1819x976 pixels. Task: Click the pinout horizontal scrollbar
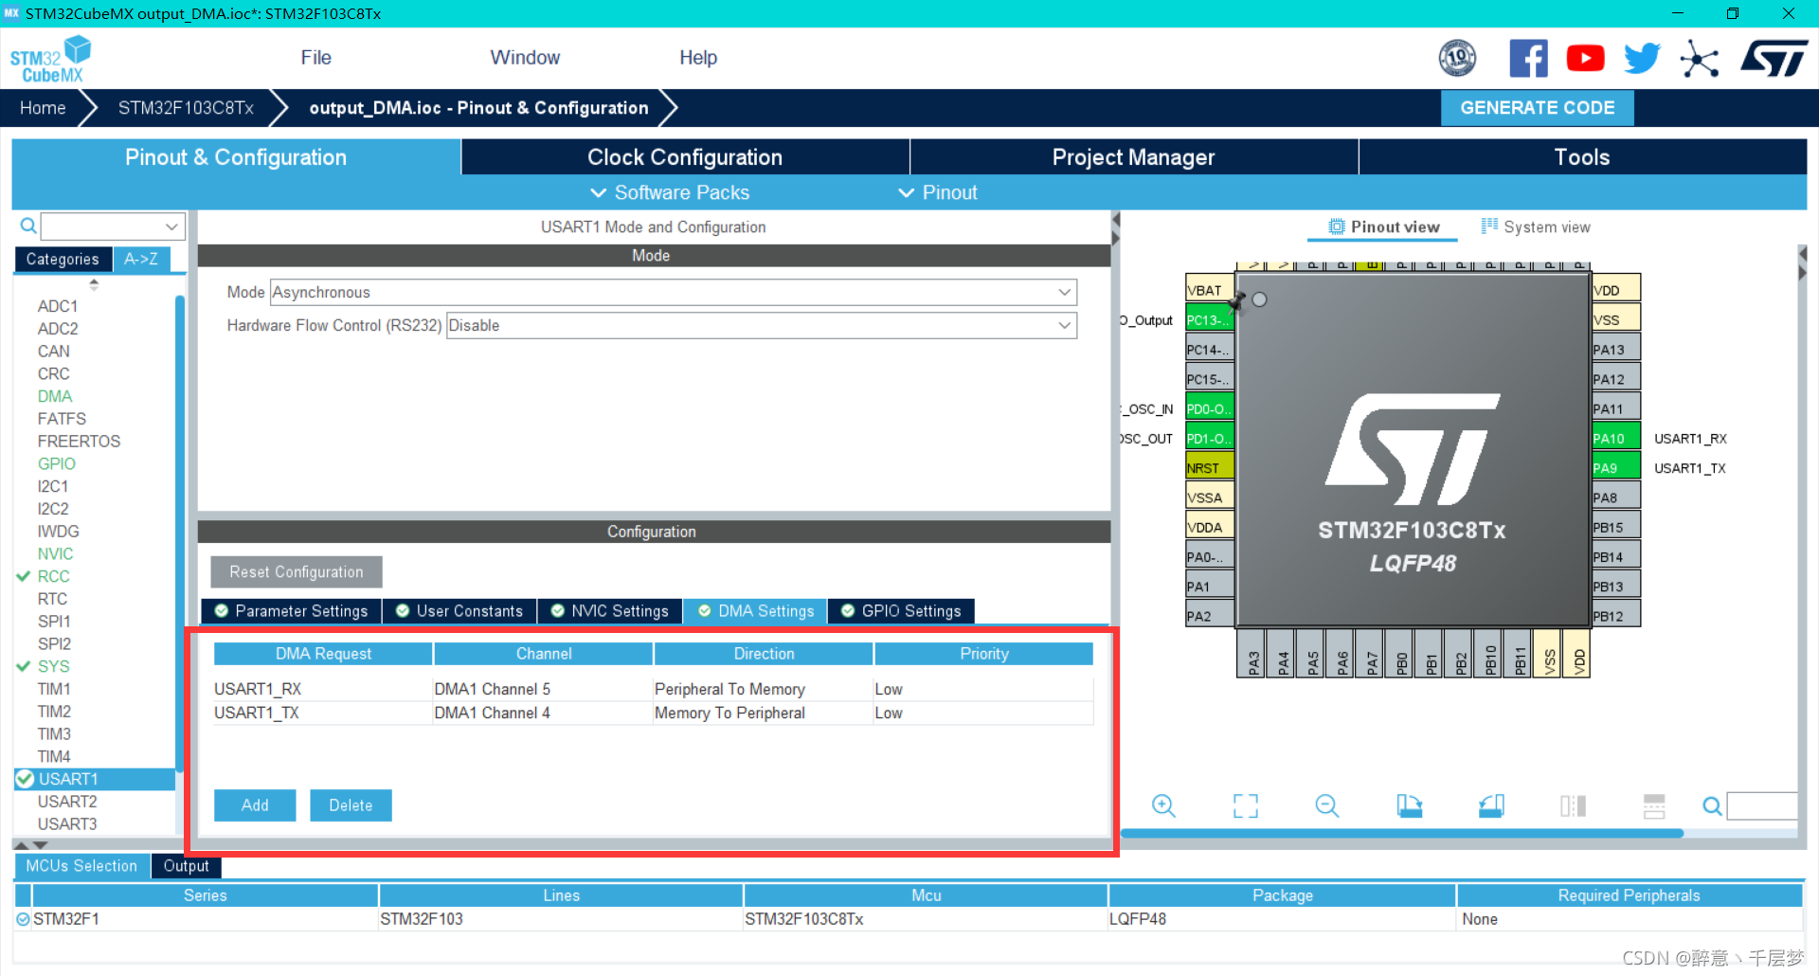1401,834
